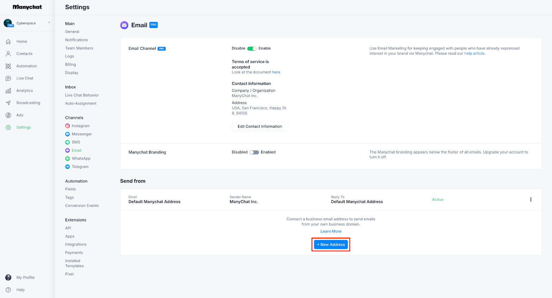Image resolution: width=552 pixels, height=298 pixels.
Task: Open the Ads icon in sidebar
Action: 8,115
